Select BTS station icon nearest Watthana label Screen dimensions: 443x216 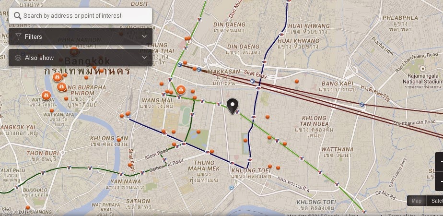coord(302,158)
